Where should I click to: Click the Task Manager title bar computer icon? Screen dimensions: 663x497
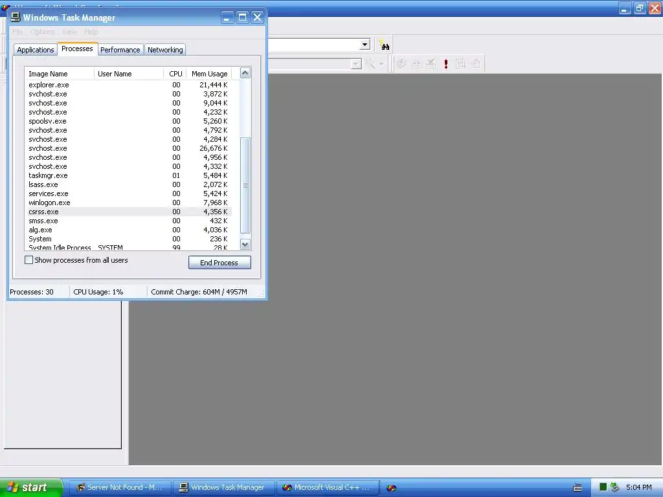tap(16, 17)
